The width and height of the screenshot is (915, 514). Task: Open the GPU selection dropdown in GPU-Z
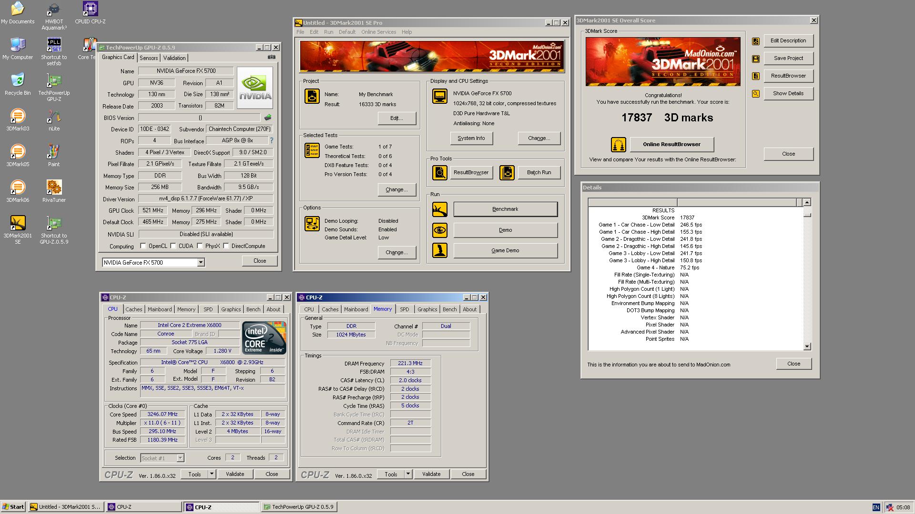[201, 262]
